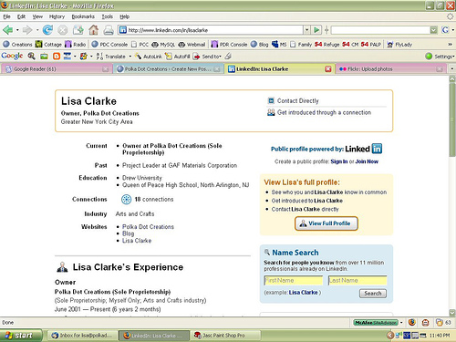Open the Cottage bookmark
The height and width of the screenshot is (342, 456).
point(48,45)
